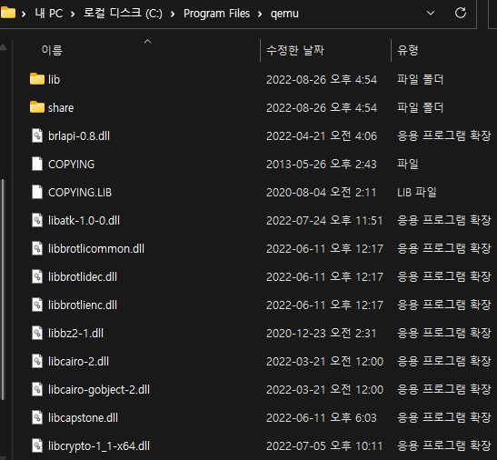
Task: Click the share folder icon
Action: [x=37, y=107]
